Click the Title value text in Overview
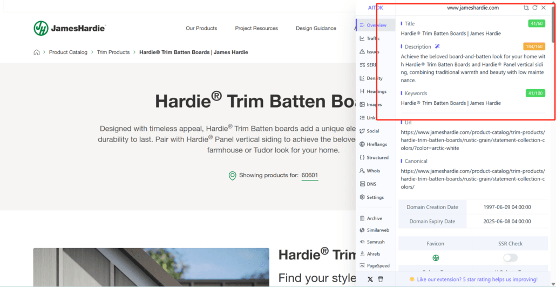556x287 pixels. (x=451, y=34)
